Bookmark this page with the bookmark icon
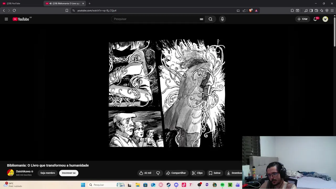The height and width of the screenshot is (189, 336). [67, 10]
